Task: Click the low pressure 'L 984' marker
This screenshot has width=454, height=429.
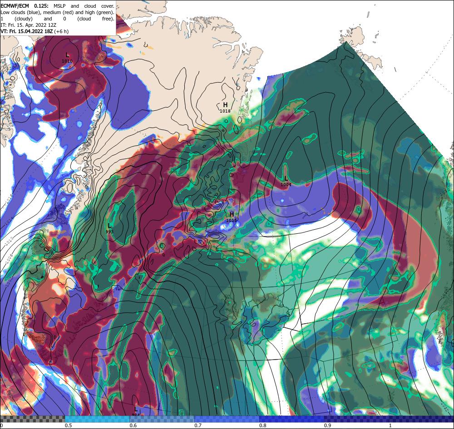Action: click(135, 412)
